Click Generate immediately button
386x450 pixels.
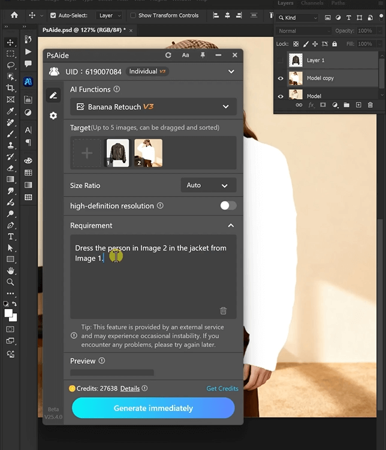point(153,408)
